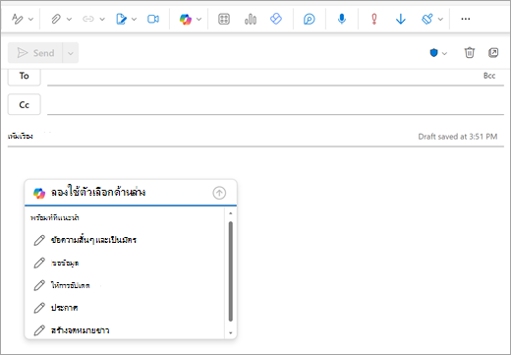
Task: Click the chat search bubble icon
Action: 310,19
